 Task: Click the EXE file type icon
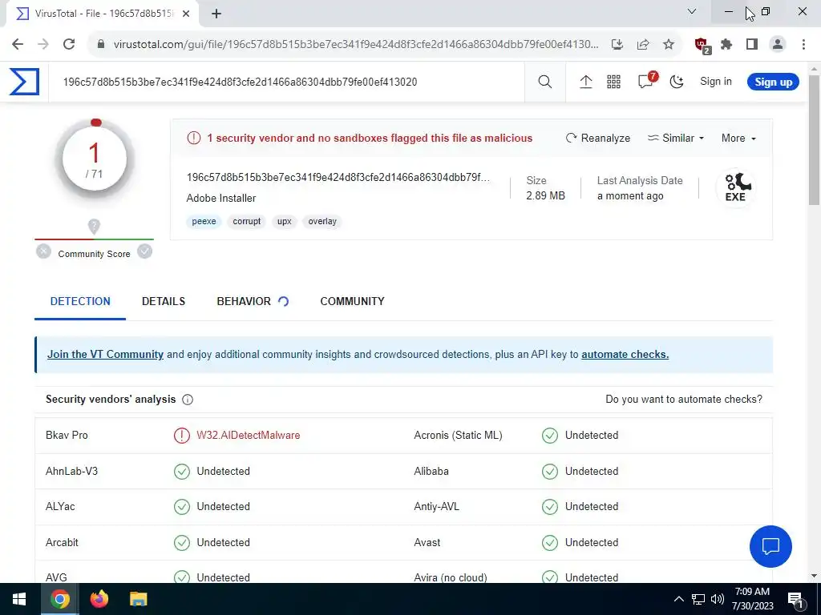point(735,187)
